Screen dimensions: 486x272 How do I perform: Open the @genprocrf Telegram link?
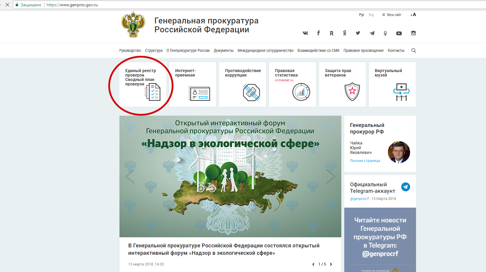[359, 199]
